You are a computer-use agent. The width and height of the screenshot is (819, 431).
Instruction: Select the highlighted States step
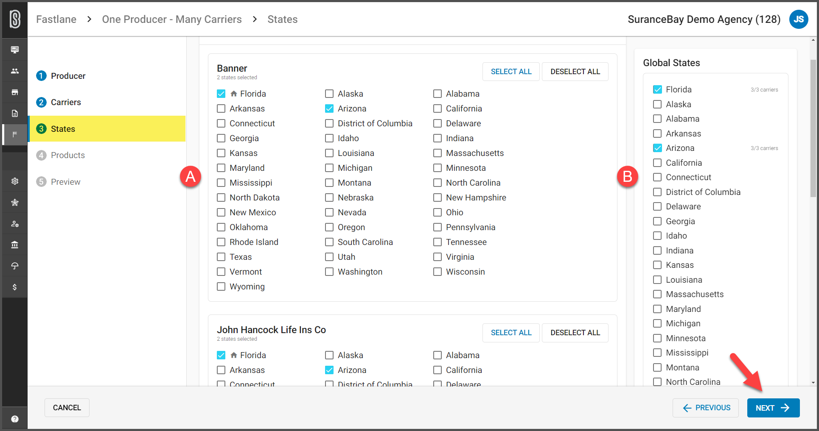coord(107,129)
